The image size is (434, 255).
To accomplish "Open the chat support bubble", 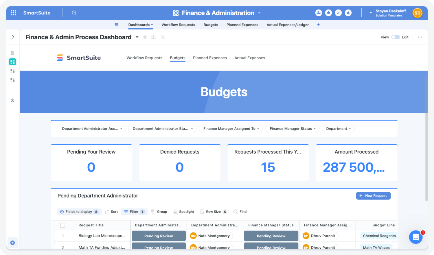I will point(416,237).
